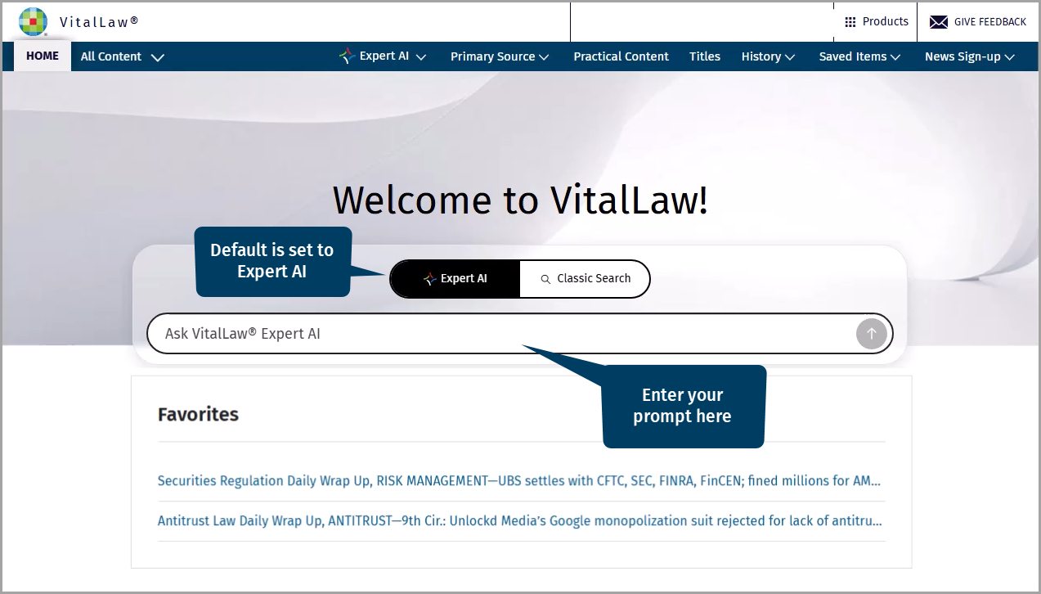Image resolution: width=1041 pixels, height=594 pixels.
Task: Open the Products grid icon
Action: coord(850,22)
